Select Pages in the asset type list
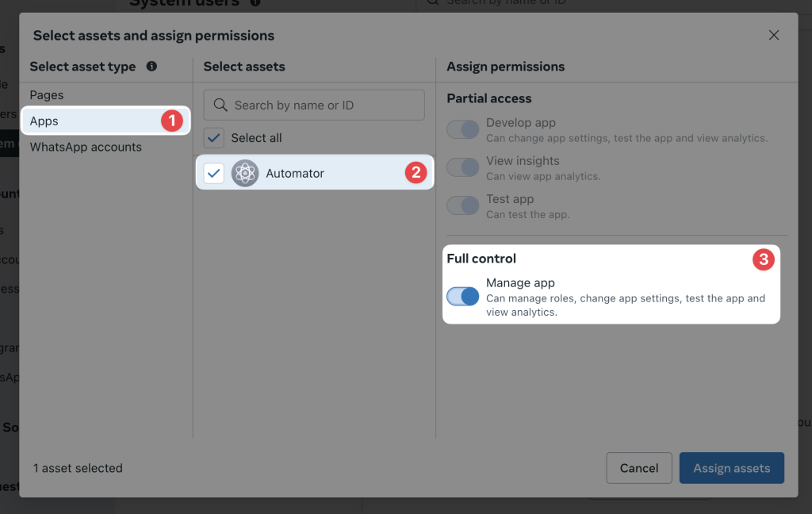812x514 pixels. (x=47, y=94)
